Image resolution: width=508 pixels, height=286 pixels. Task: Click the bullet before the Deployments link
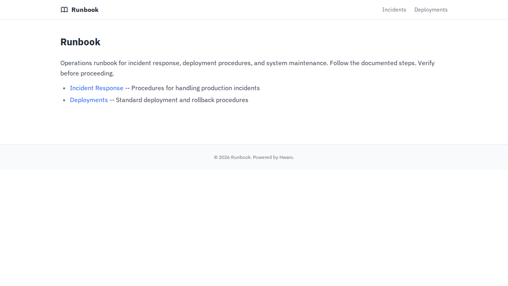[x=64, y=100]
